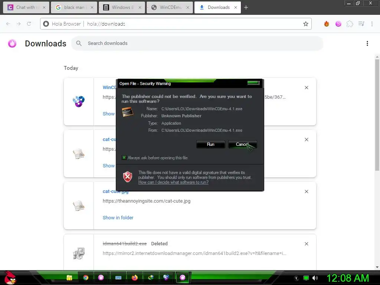Switch to the WinCDEmu tab
380x285 pixels.
169,7
